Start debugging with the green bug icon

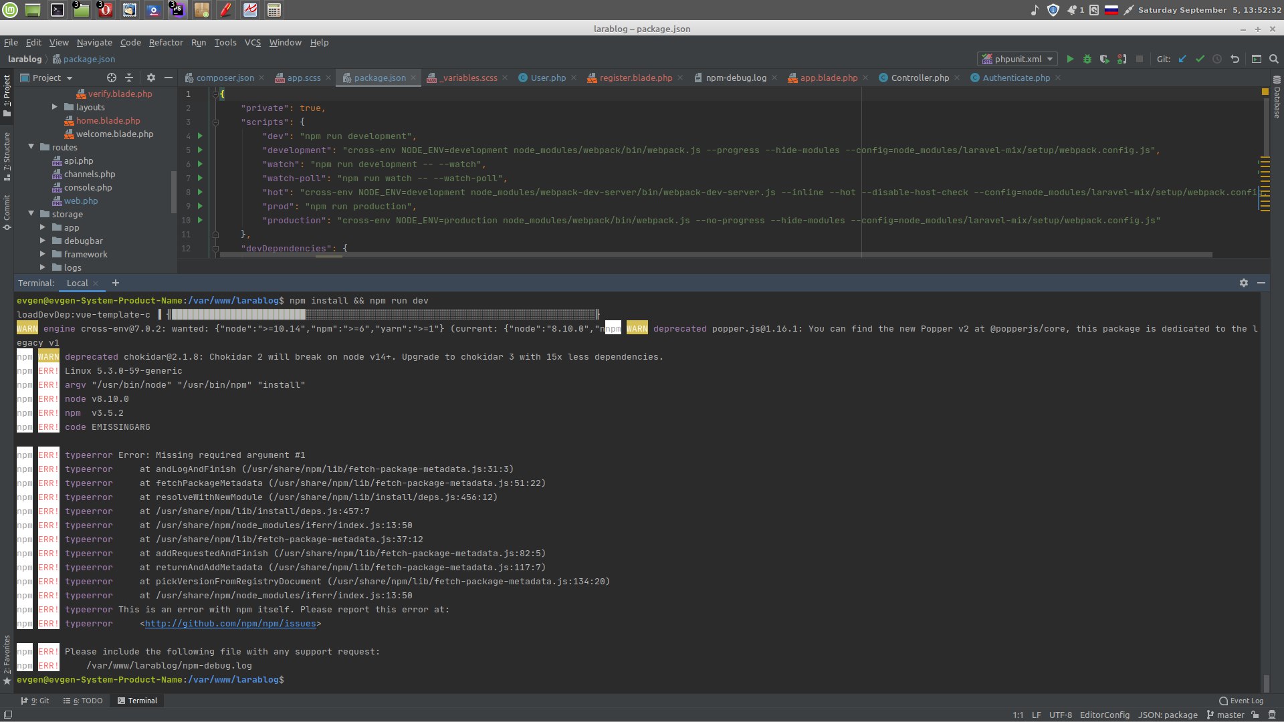(1087, 59)
